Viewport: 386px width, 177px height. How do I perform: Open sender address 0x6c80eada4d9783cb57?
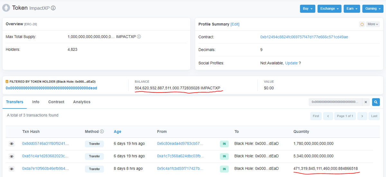click(180, 144)
